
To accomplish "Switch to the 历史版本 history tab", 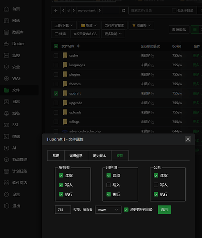I will 100,156.
